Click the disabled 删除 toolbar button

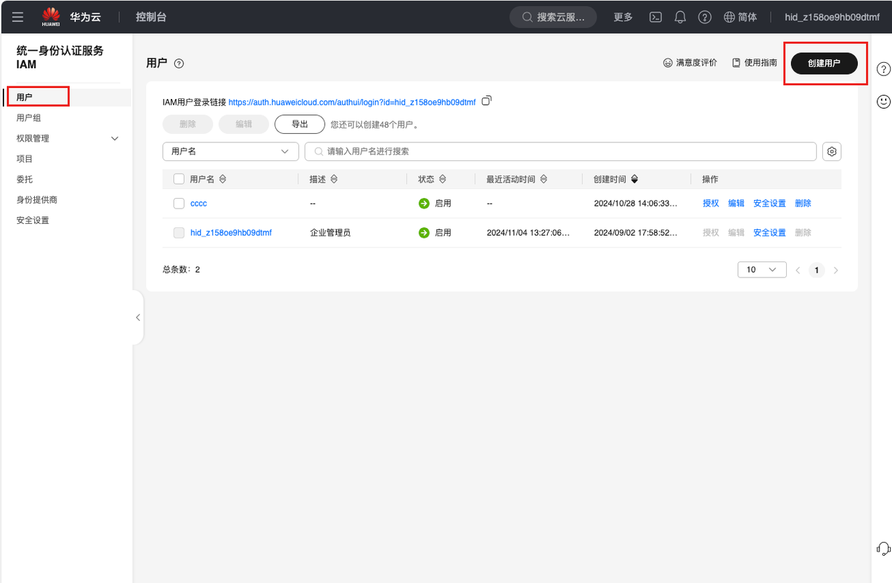pos(187,124)
